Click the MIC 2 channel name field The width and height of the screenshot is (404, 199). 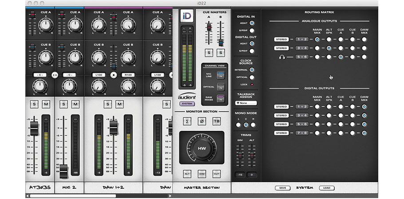pyautogui.click(x=69, y=188)
